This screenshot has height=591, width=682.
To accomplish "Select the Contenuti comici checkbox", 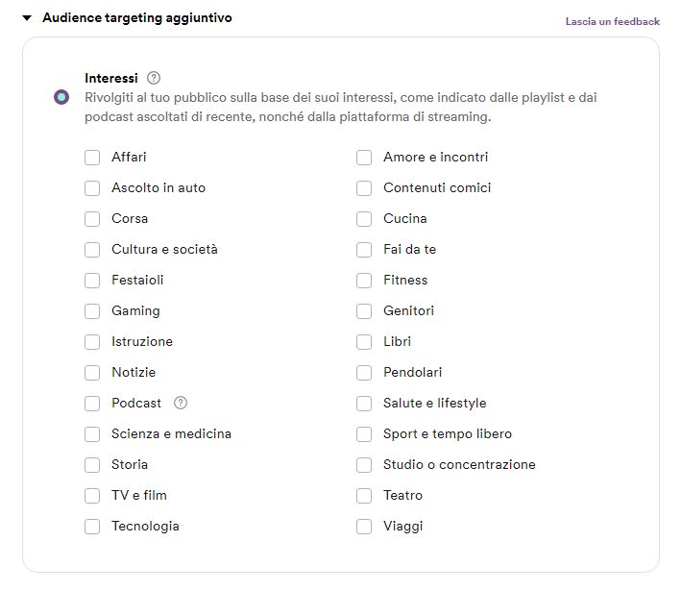I will tap(364, 188).
